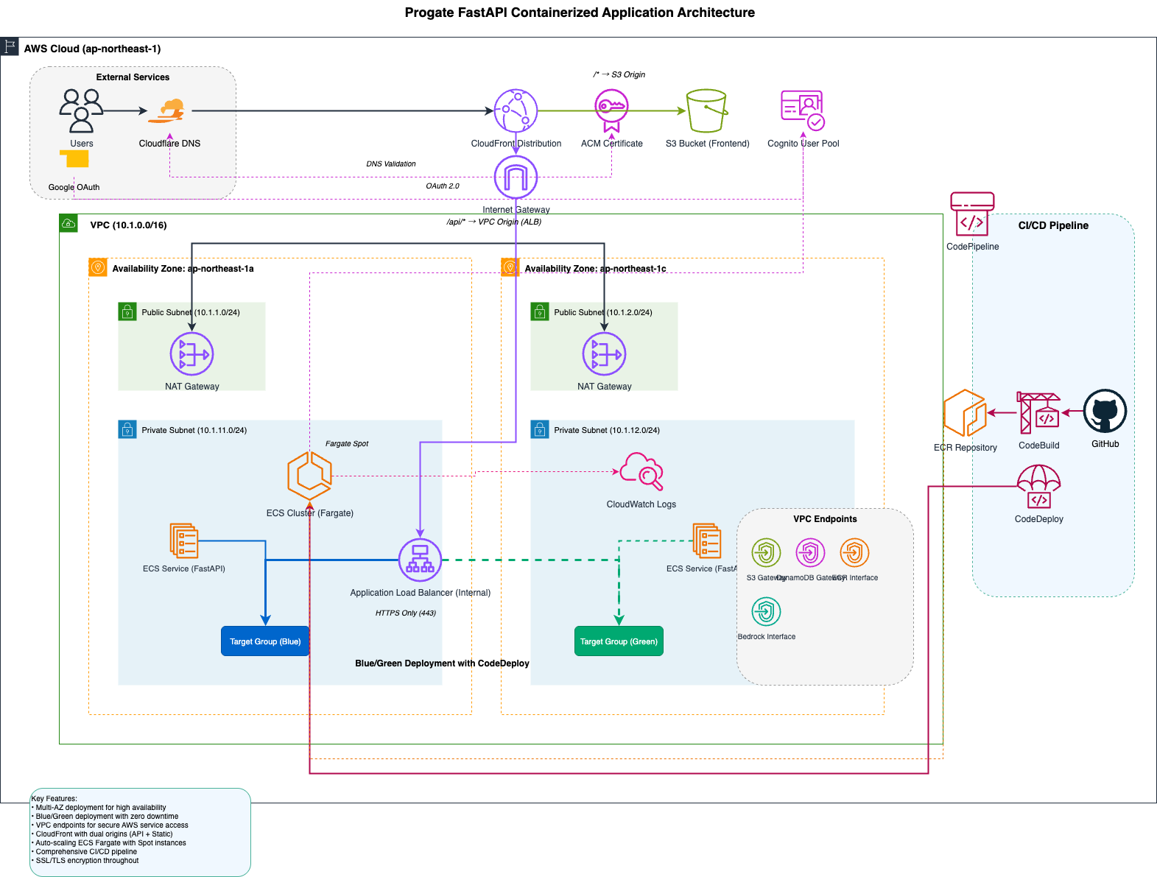Viewport: 1157px width, 877px height.
Task: Click the Application Load Balancer icon
Action: pos(420,560)
